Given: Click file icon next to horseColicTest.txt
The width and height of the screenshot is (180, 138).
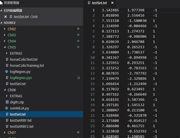Looking at the screenshot, I should point(7,59).
